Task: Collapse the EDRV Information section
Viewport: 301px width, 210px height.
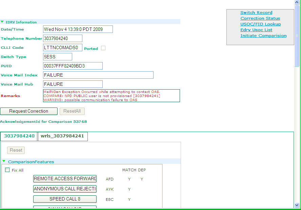Action: [x=3, y=21]
